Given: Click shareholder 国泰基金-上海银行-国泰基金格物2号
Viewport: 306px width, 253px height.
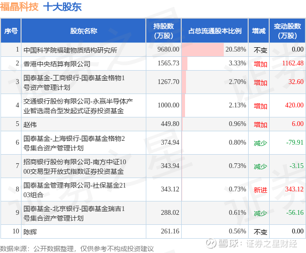Looking at the screenshot, I should [x=74, y=143].
